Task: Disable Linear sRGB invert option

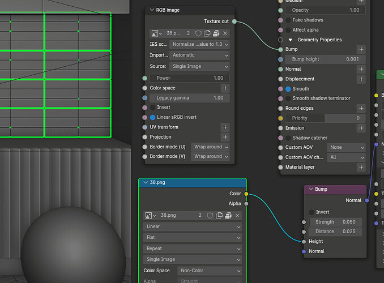Action: point(152,117)
